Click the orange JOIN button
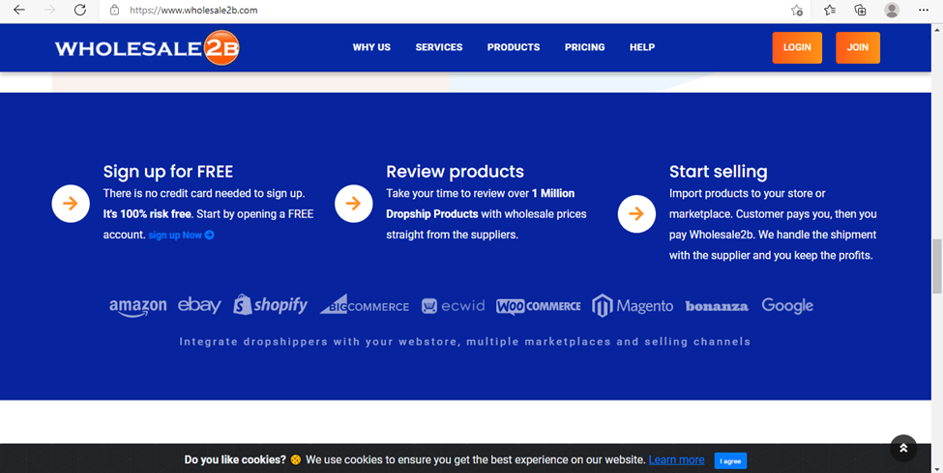This screenshot has height=473, width=943. (x=858, y=47)
